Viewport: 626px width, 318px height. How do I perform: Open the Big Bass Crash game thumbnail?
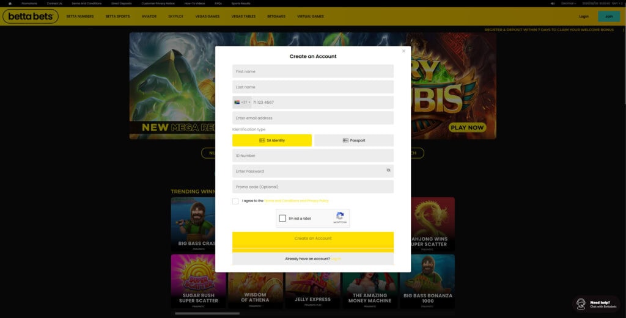pyautogui.click(x=193, y=225)
